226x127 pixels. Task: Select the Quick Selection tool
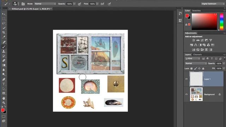[x=4, y=28]
